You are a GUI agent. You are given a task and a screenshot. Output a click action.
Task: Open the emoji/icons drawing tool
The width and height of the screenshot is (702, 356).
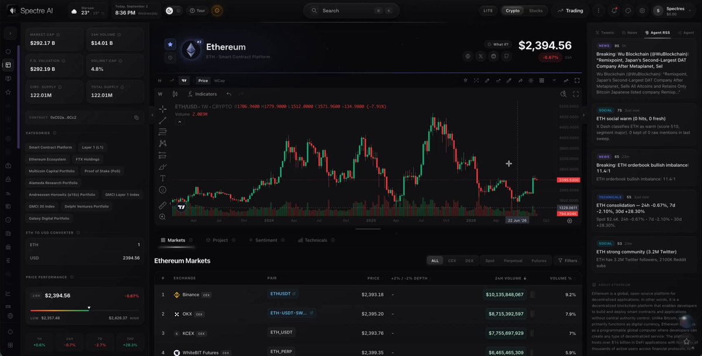click(163, 189)
